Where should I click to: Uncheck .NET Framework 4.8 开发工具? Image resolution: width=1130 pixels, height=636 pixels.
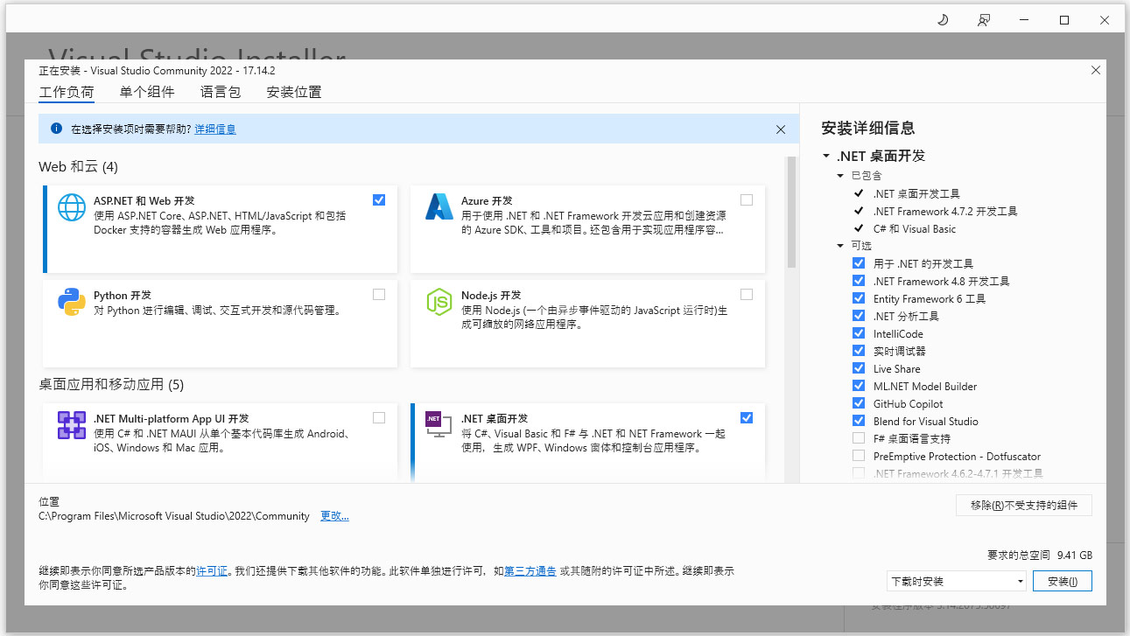859,281
